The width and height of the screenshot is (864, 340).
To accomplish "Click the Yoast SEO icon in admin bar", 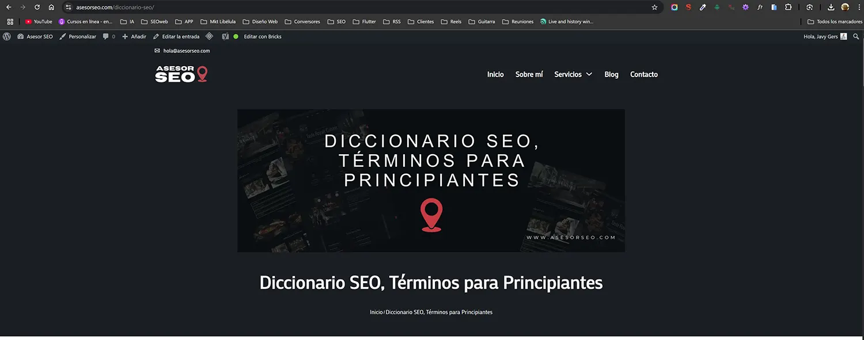I will [225, 36].
